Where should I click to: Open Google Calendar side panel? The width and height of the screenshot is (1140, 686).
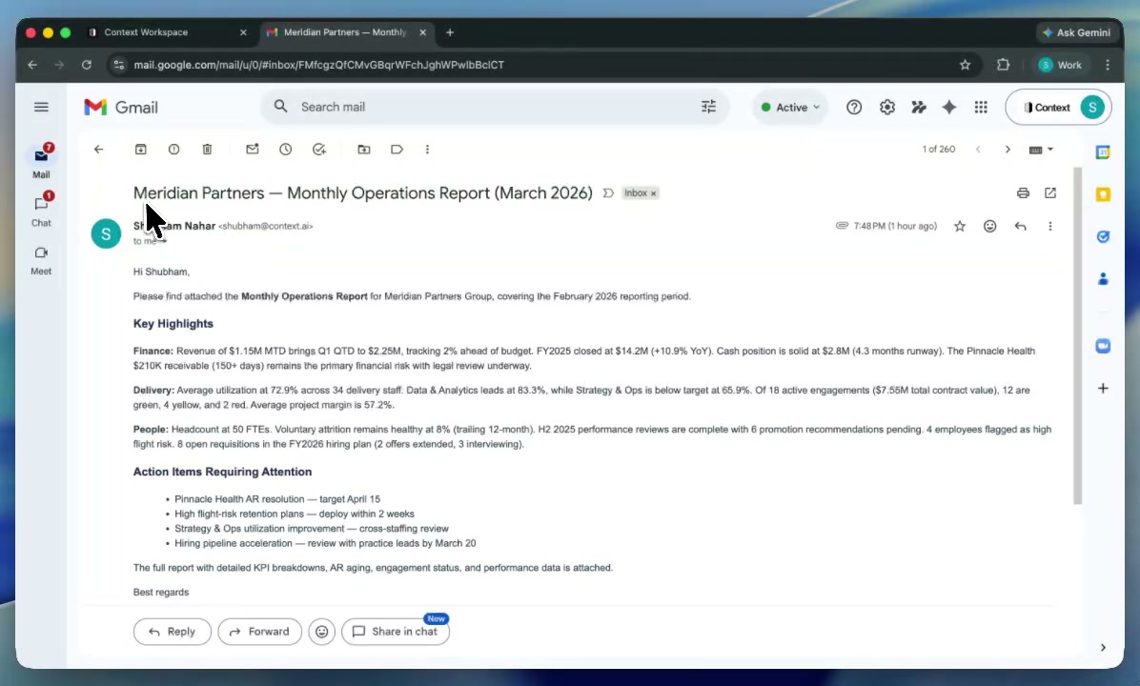[1103, 151]
